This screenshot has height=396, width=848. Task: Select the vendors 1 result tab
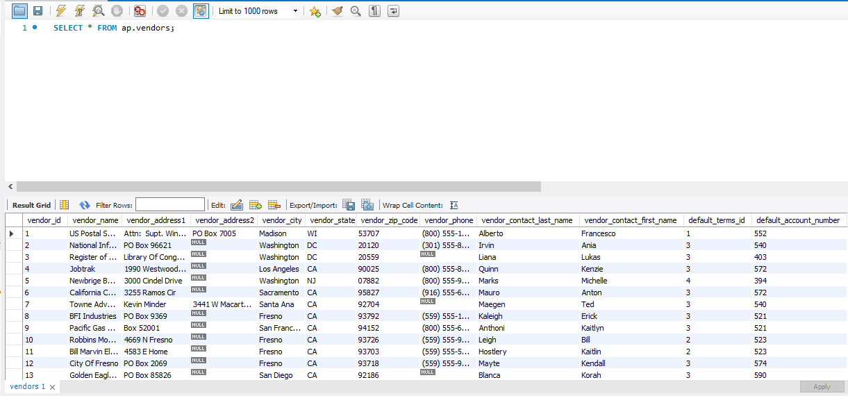[x=28, y=386]
